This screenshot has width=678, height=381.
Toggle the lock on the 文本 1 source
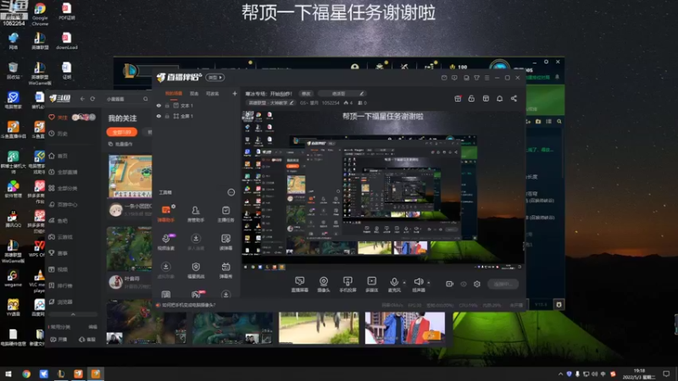167,105
